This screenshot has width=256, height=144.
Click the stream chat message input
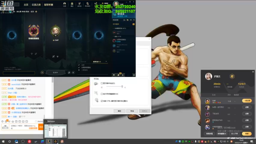(24, 127)
